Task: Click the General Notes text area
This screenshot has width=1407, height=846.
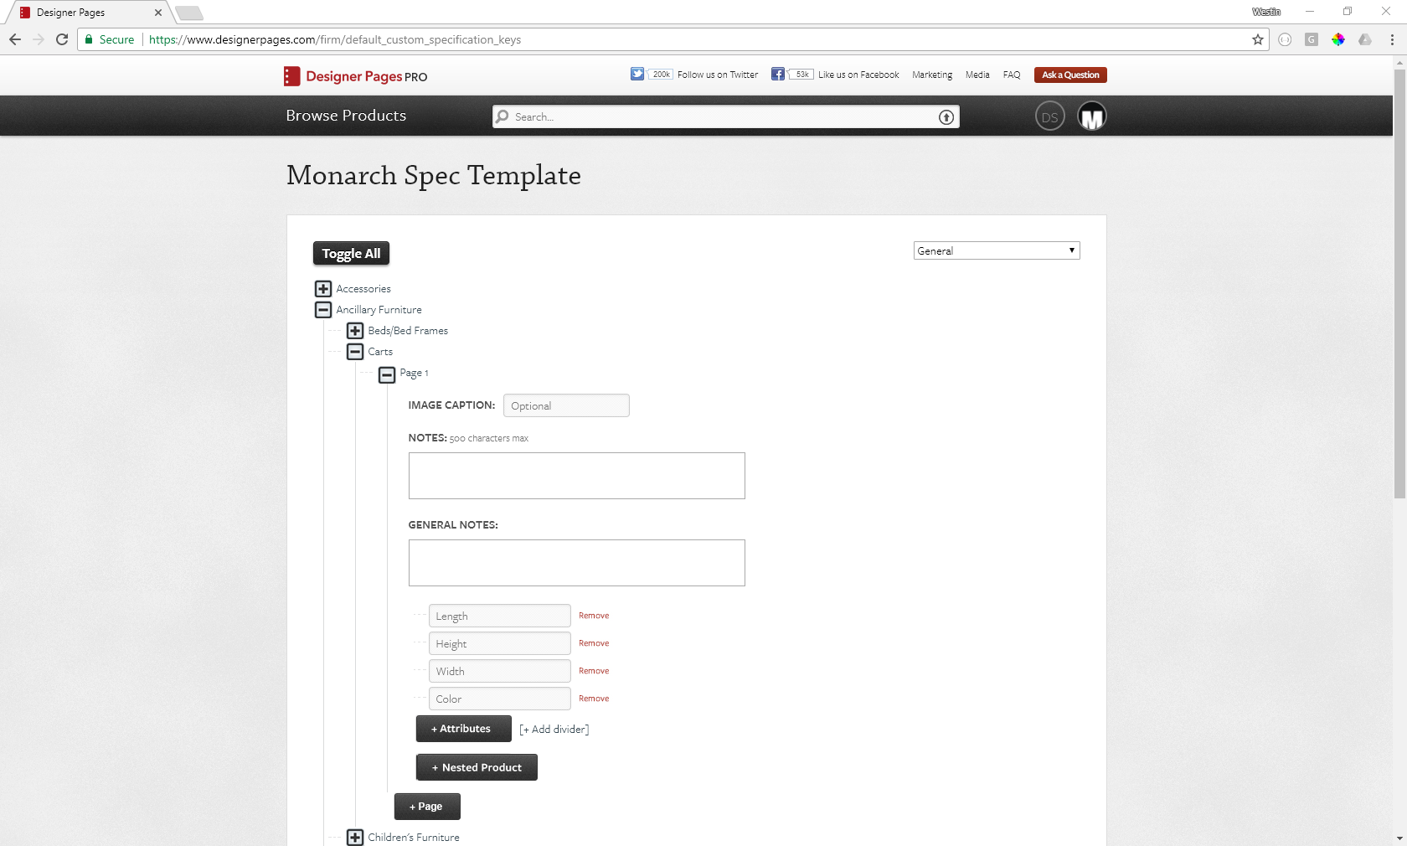Action: [577, 563]
